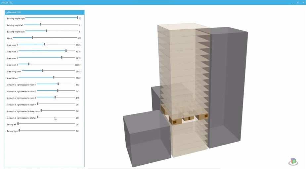
Task: Click the Area room 1 slider handle
Action: (45, 44)
